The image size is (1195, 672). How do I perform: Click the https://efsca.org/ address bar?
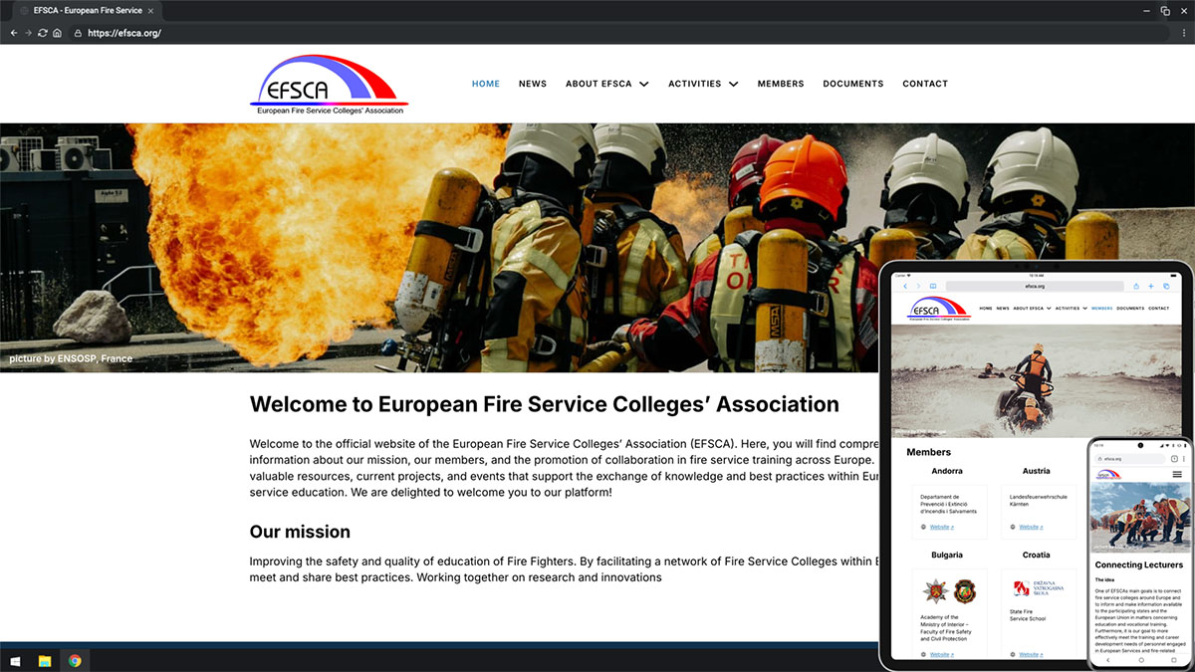(x=617, y=33)
